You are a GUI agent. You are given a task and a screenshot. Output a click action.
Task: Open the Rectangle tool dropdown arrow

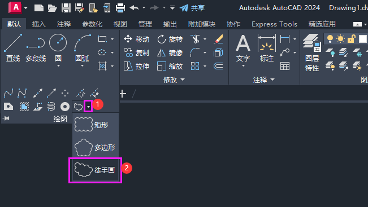pyautogui.click(x=112, y=39)
